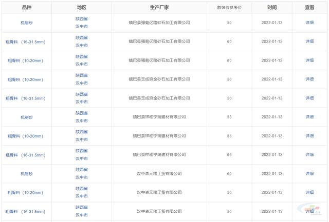This screenshot has width=329, height=222.
Task: Select the 时间 column header
Action: (x=272, y=8)
